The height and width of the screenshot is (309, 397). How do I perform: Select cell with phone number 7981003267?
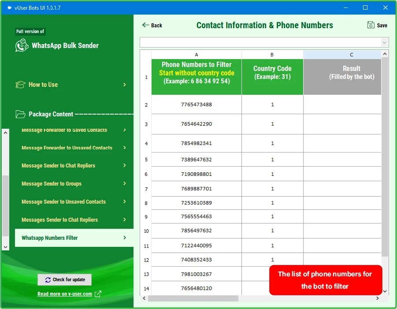[197, 274]
